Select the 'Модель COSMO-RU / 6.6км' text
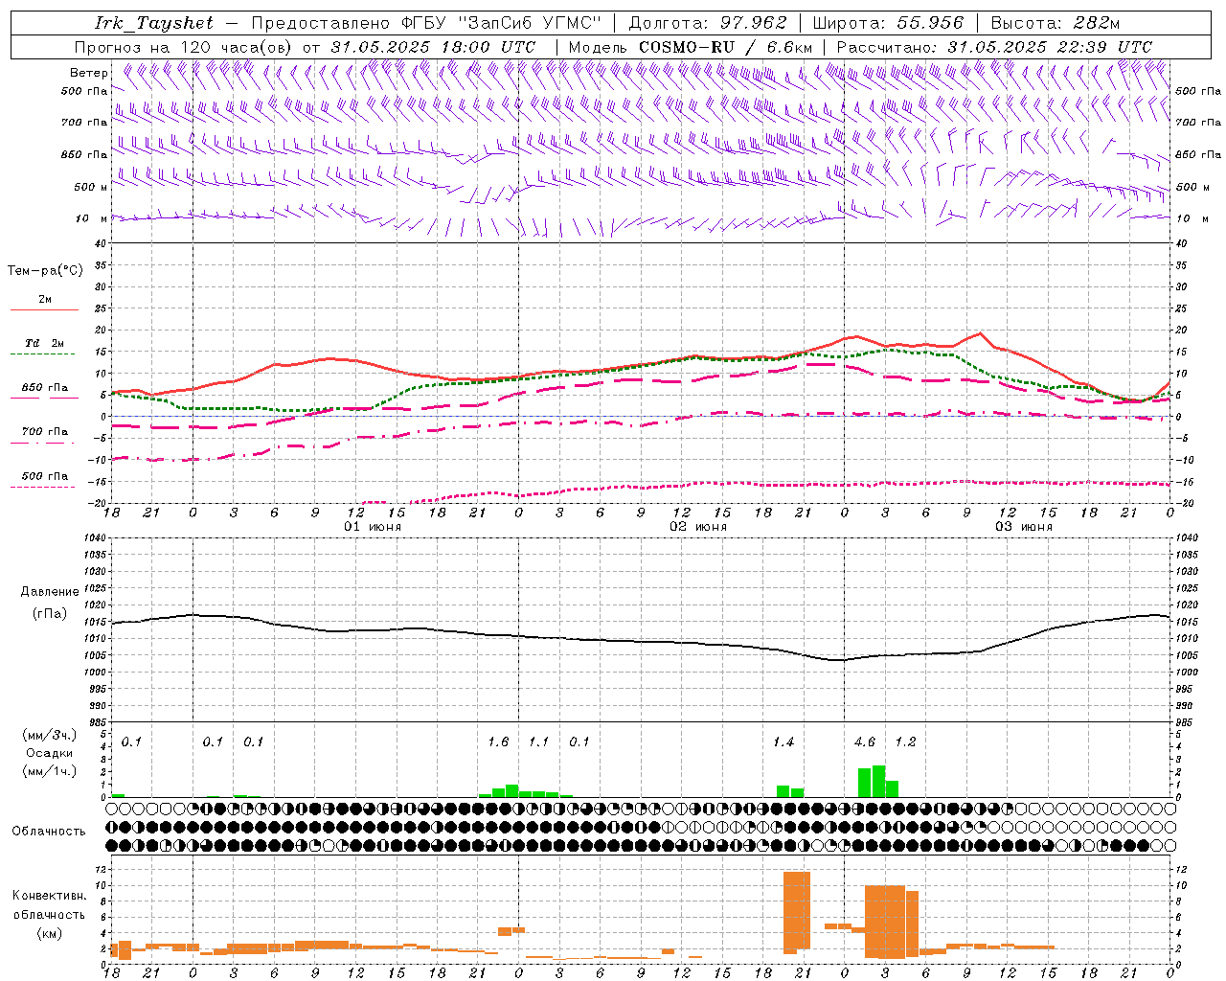 click(691, 47)
